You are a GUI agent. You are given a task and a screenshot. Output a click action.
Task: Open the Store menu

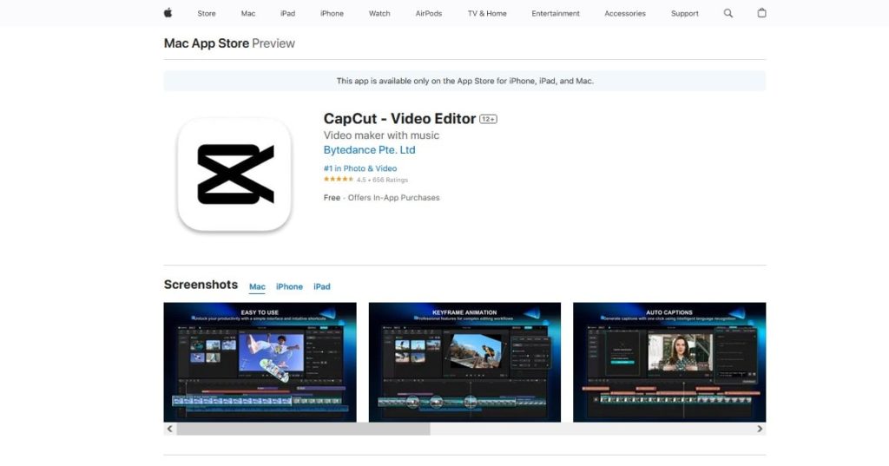pos(207,14)
